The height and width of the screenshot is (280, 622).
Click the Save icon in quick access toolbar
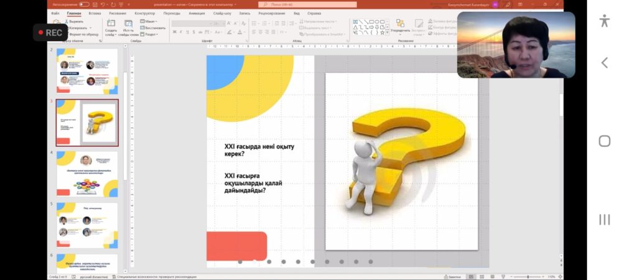[x=95, y=4]
